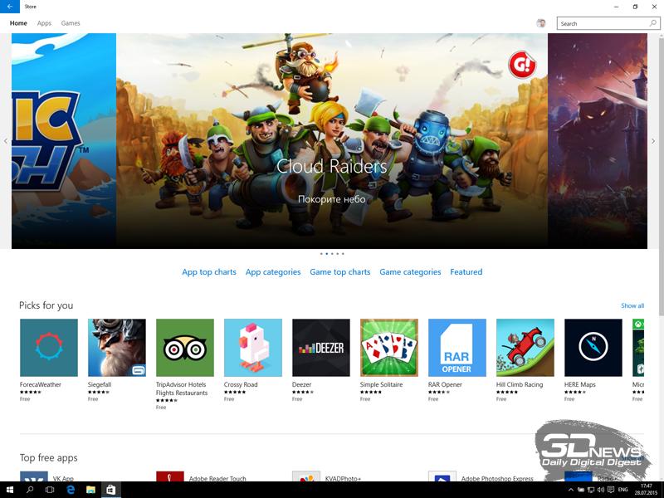Open the Deezer app tile
The height and width of the screenshot is (498, 664).
(321, 348)
